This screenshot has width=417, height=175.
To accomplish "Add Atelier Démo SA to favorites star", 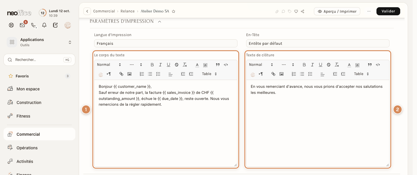I will pos(173,11).
